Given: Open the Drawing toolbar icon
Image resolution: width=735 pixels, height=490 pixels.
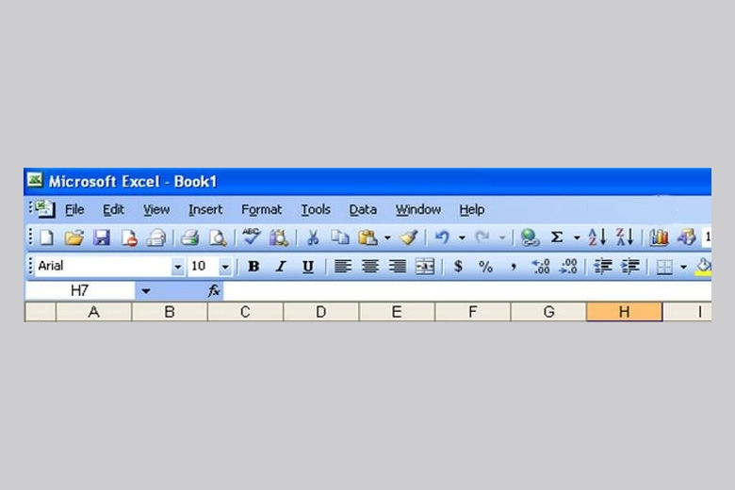Looking at the screenshot, I should pyautogui.click(x=687, y=237).
